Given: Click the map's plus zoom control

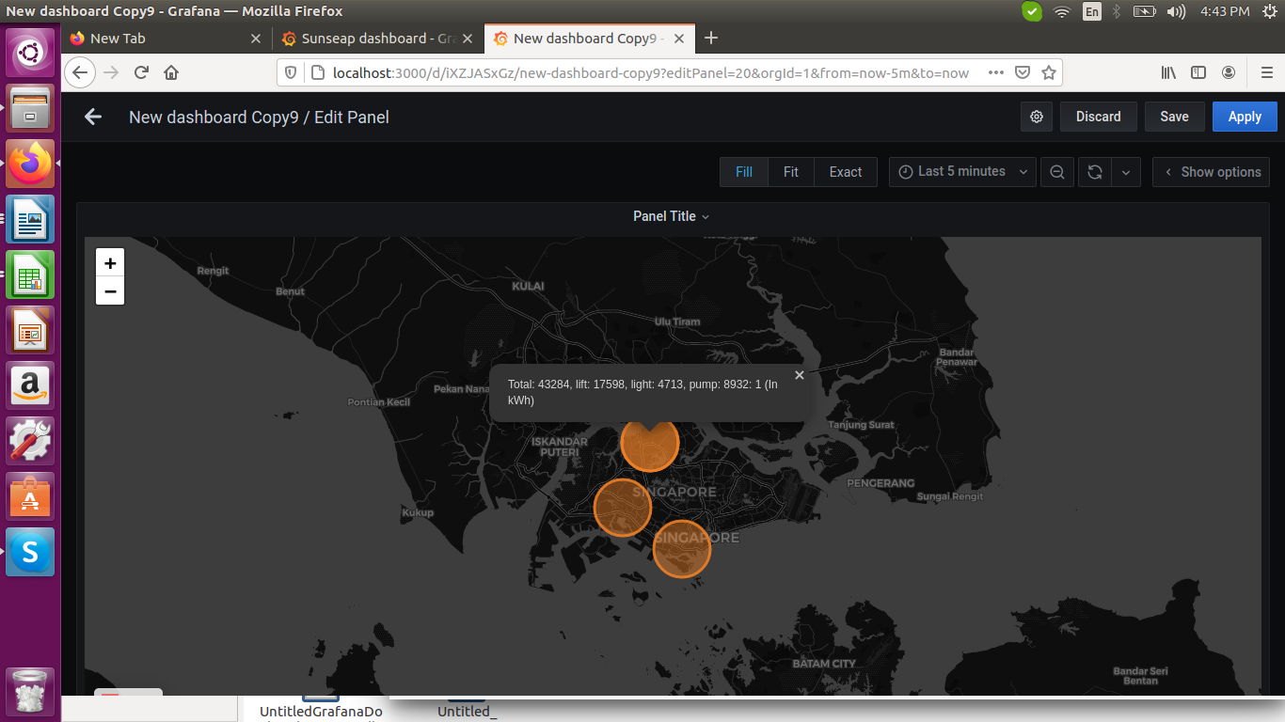Looking at the screenshot, I should [x=110, y=262].
